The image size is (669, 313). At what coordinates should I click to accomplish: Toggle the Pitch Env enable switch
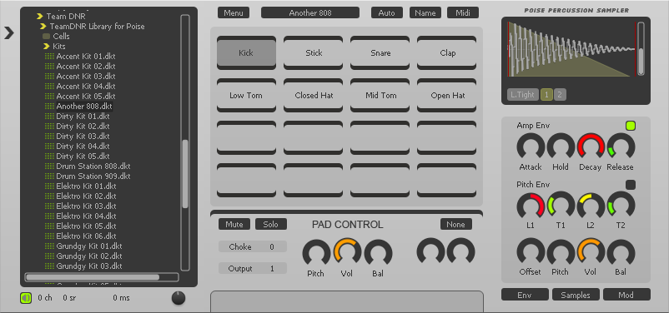click(630, 185)
